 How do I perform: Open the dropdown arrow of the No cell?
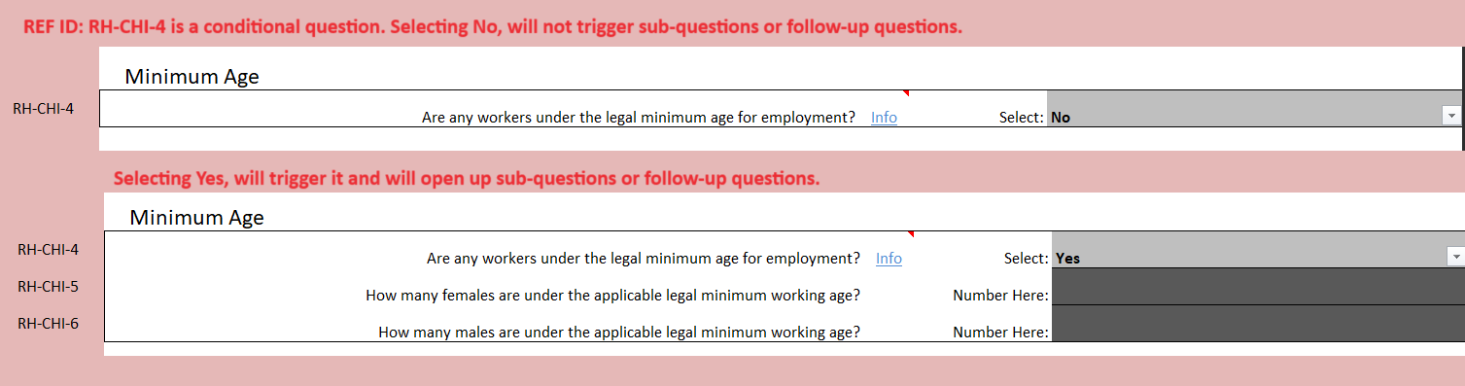[1452, 116]
